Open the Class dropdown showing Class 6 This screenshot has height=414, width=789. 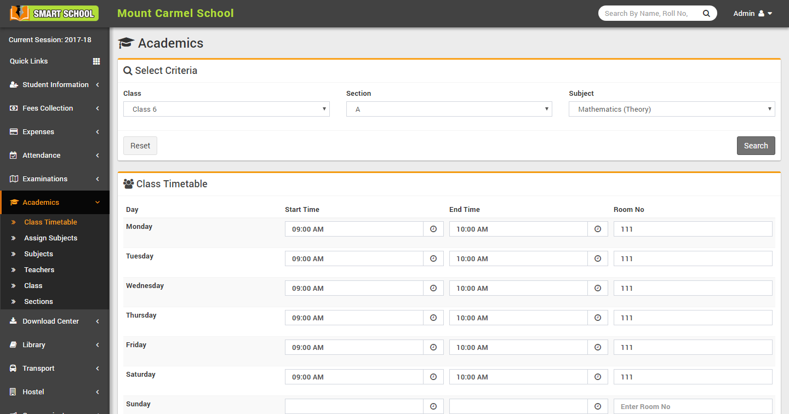(226, 109)
